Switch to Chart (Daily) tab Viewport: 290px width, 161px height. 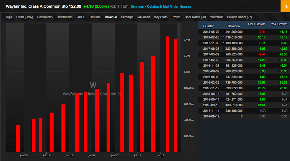[25, 17]
